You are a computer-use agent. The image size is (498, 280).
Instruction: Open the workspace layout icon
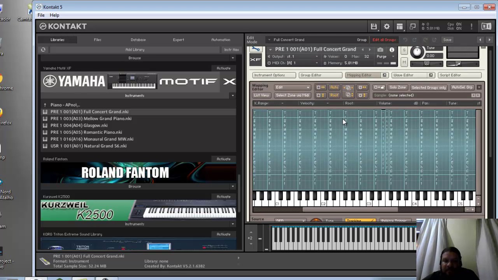[400, 26]
